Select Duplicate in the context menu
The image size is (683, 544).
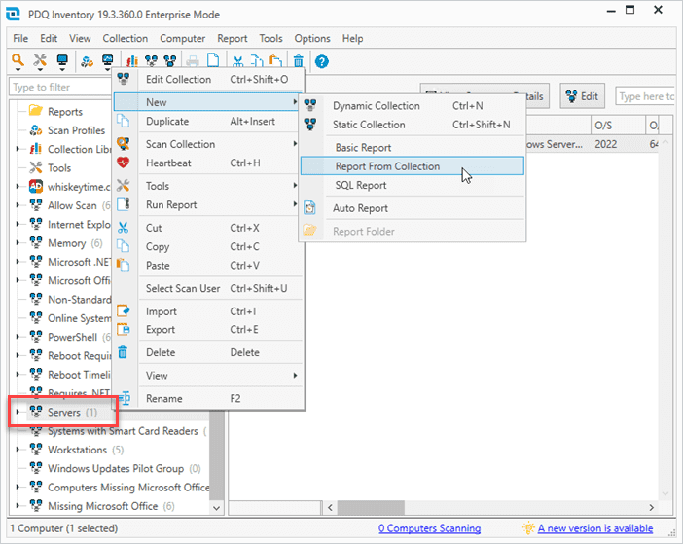208,121
